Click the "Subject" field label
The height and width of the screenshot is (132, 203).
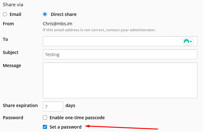pyautogui.click(x=11, y=52)
